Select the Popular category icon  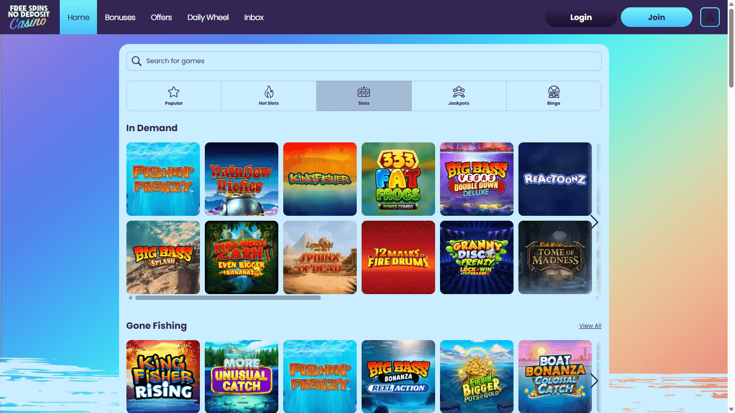tap(173, 92)
